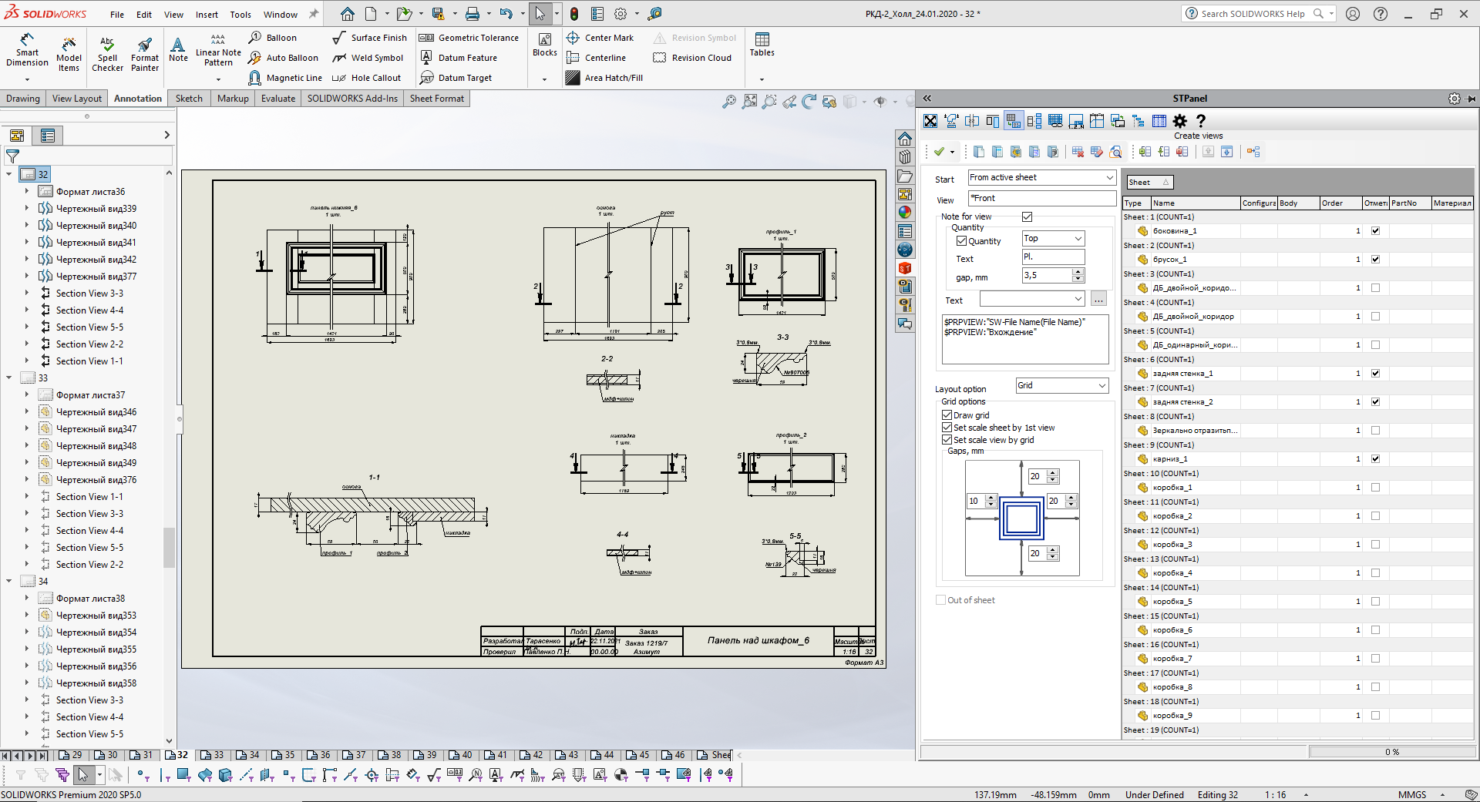
Task: Switch to the View Layout tab
Action: coord(76,99)
